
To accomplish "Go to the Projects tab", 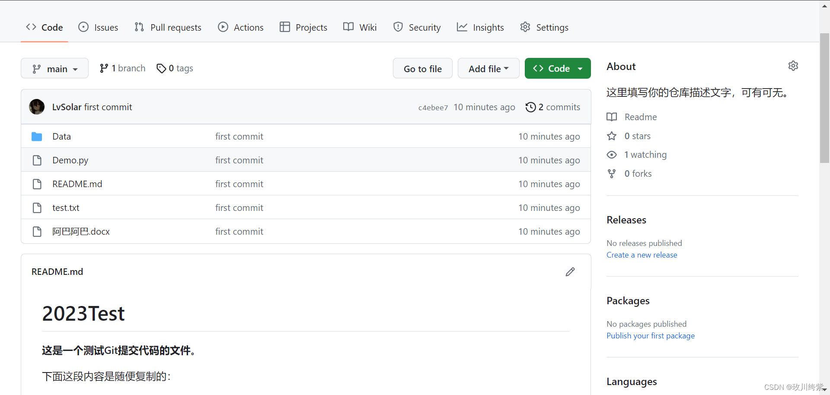I will (x=303, y=27).
